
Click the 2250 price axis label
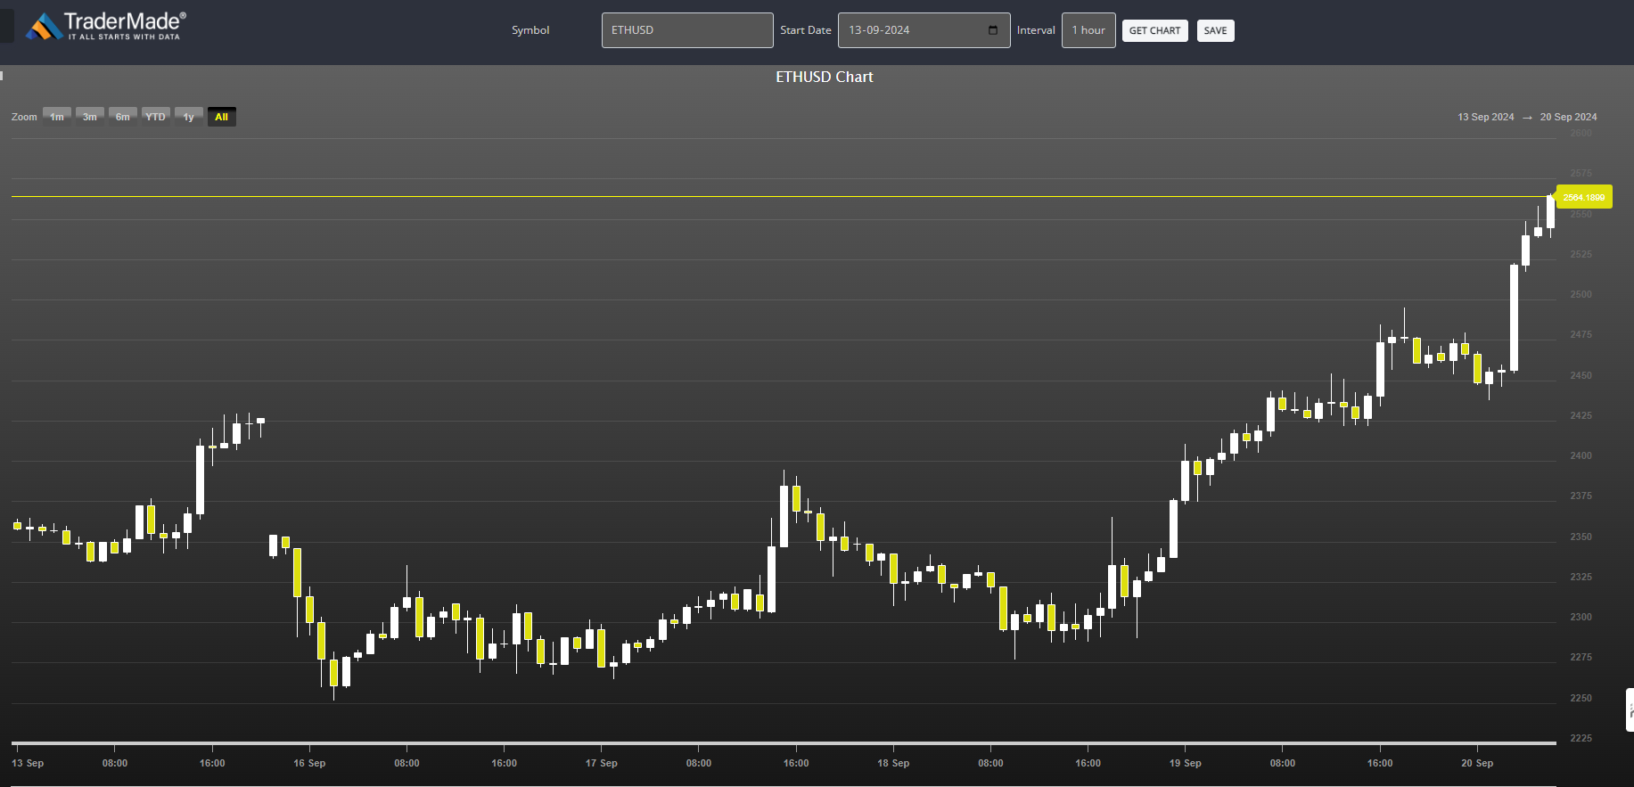pos(1581,698)
